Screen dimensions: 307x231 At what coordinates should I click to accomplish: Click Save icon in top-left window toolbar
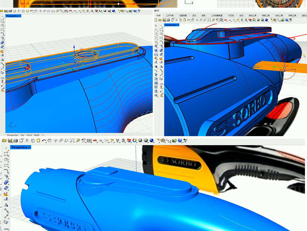(x=6, y=11)
